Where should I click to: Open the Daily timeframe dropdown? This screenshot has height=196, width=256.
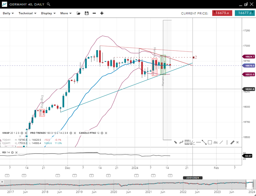(8, 13)
